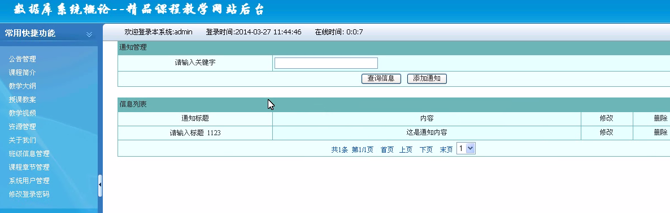This screenshot has height=213, width=670.
Task: Open 公告管理 in the sidebar
Action: click(x=22, y=59)
